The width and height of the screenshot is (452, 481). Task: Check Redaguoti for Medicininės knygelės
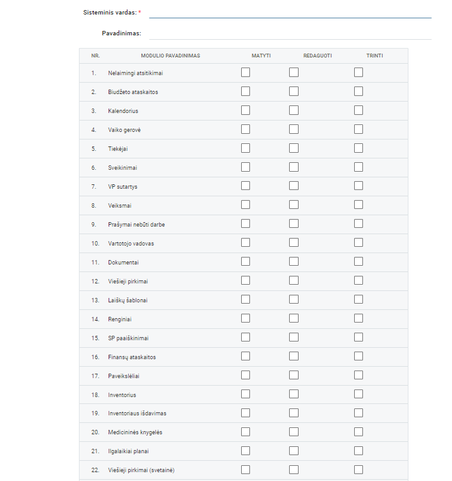tap(294, 432)
